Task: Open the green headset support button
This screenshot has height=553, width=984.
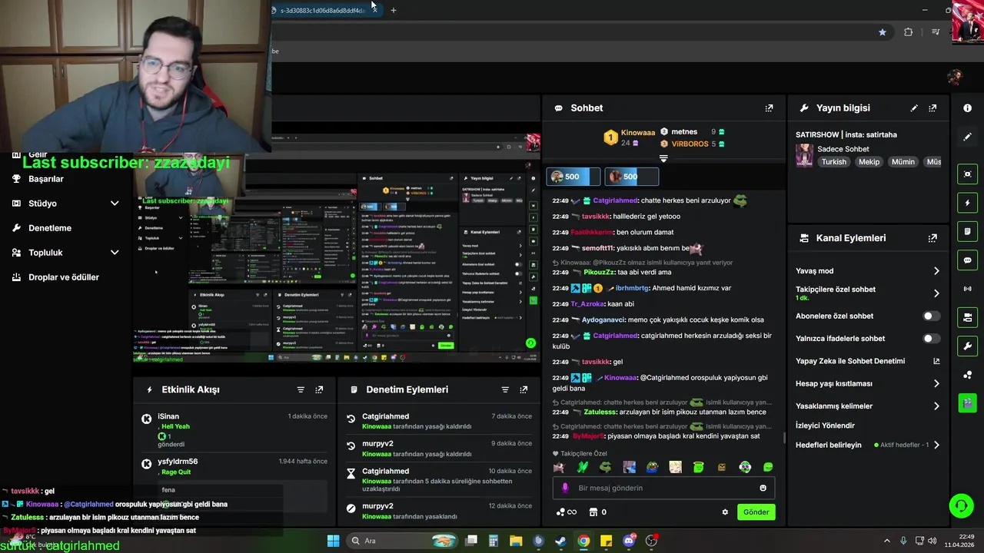Action: coord(961,505)
